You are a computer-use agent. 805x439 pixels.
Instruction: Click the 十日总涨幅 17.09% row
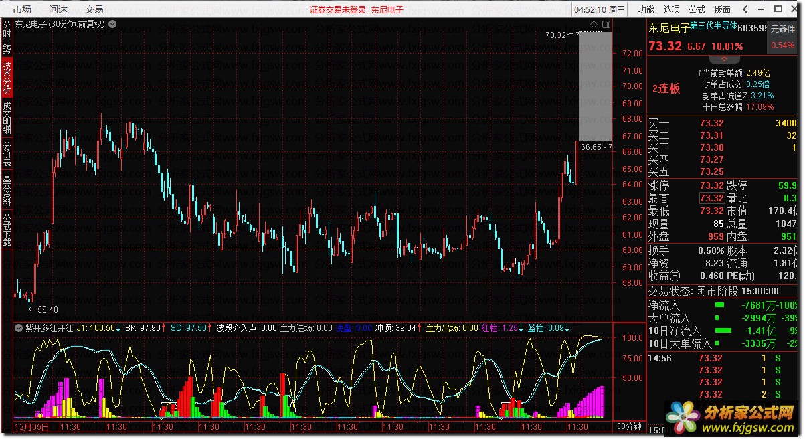coord(738,106)
